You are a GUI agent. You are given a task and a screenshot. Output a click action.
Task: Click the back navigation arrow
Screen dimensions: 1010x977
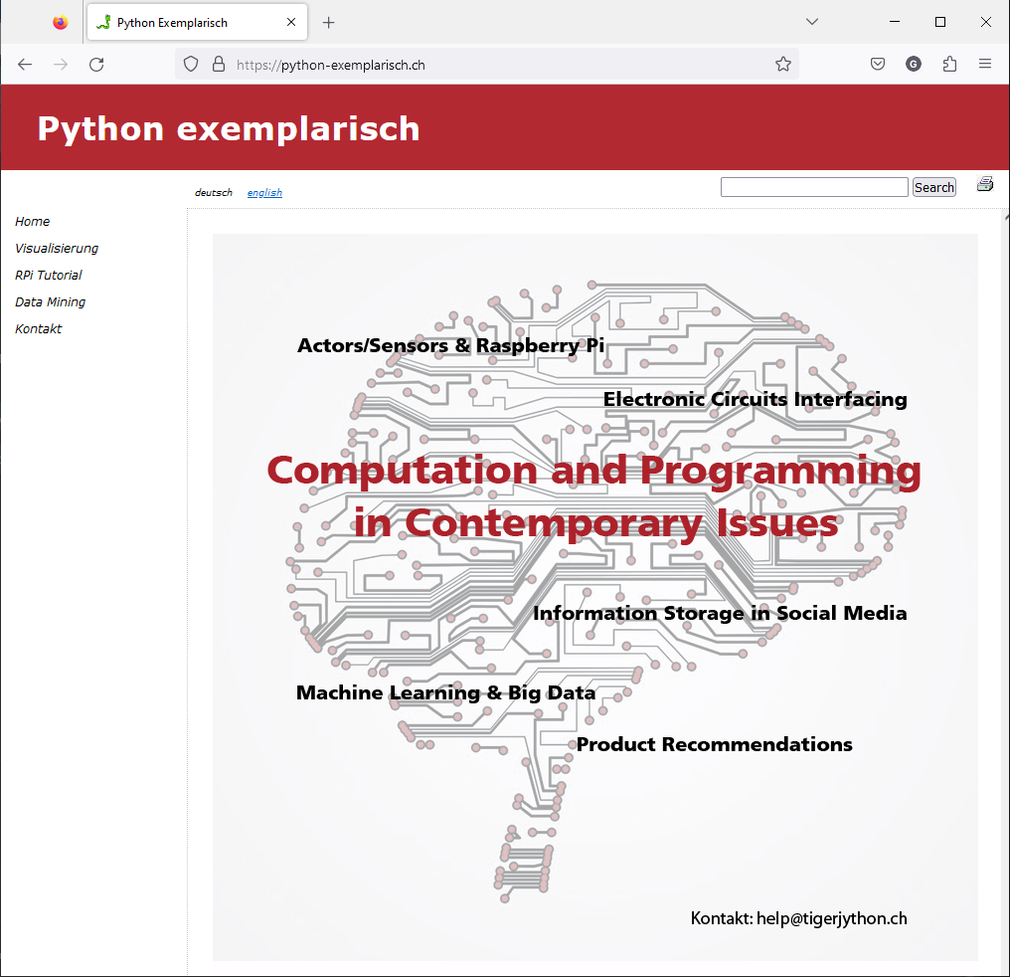click(x=24, y=64)
